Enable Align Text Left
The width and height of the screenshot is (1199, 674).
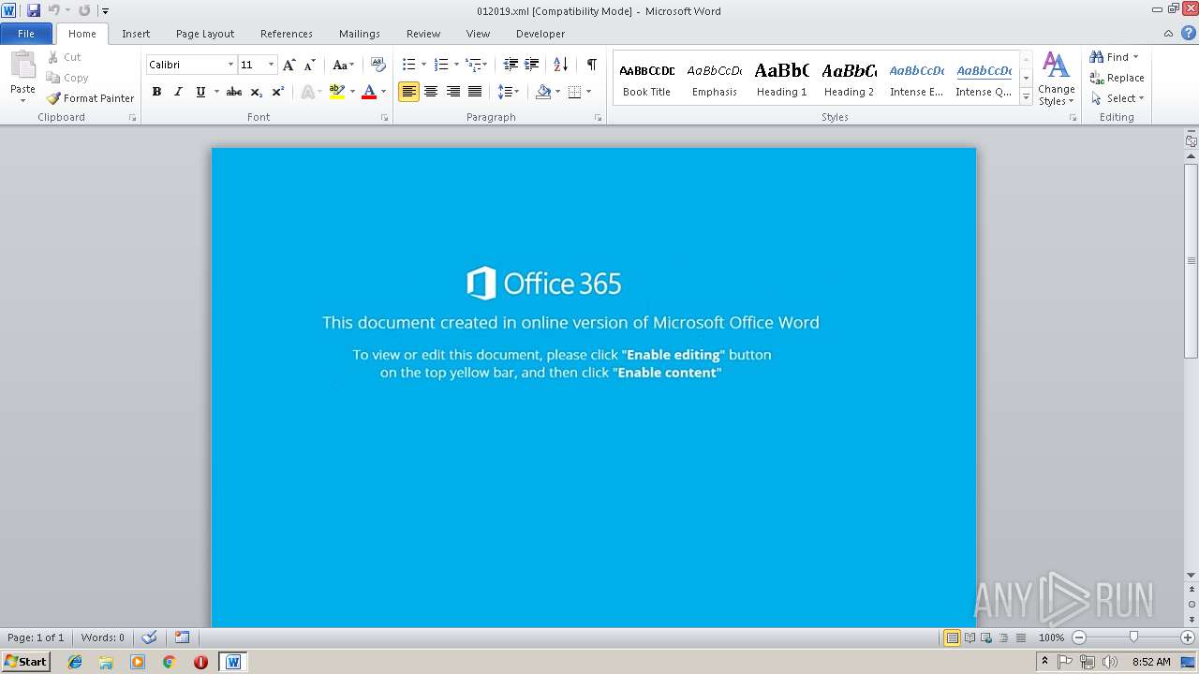tap(408, 92)
